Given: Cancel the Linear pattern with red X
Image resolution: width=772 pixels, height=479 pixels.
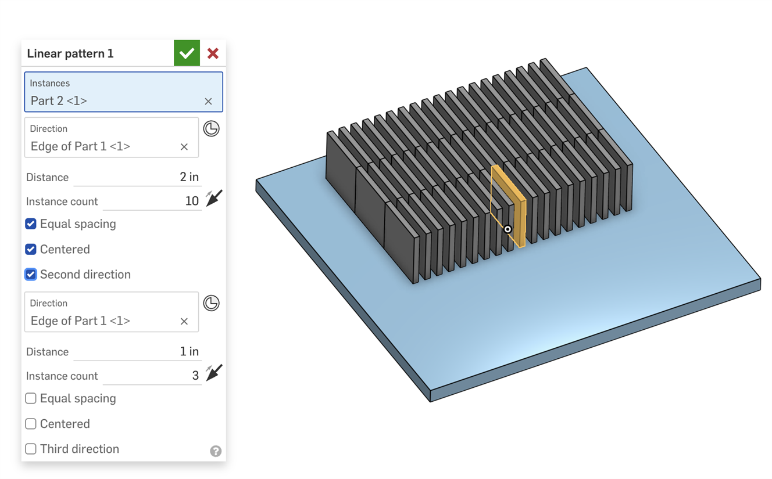Looking at the screenshot, I should 213,53.
